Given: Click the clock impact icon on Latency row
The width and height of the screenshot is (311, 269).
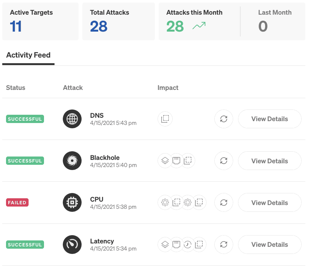Looking at the screenshot, I should point(188,245).
